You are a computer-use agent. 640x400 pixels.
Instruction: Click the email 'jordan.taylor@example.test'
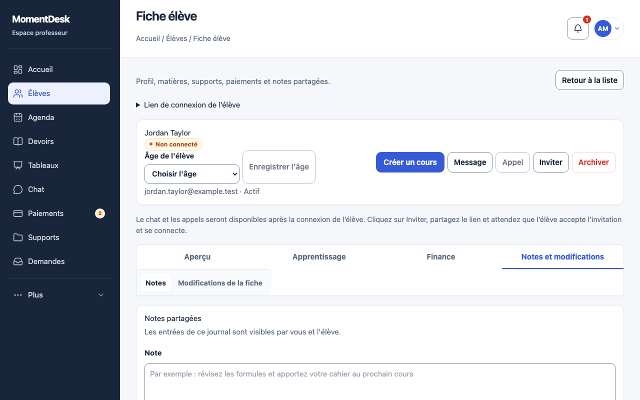click(191, 191)
